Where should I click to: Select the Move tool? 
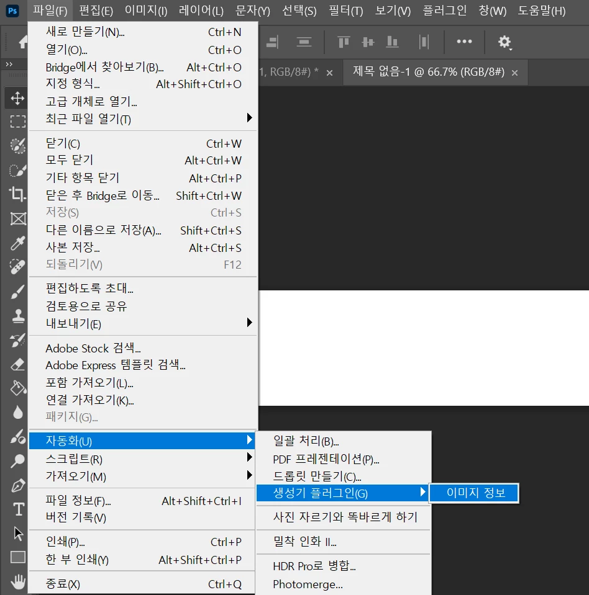[x=17, y=98]
